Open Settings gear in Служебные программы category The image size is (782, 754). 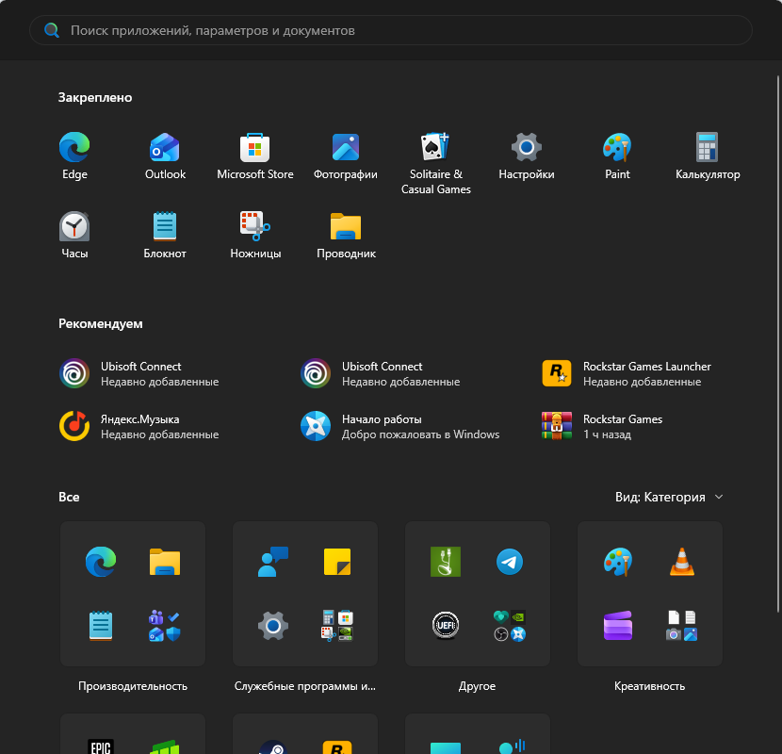coord(273,626)
